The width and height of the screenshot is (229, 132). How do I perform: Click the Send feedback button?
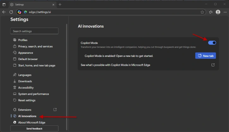tap(34, 129)
